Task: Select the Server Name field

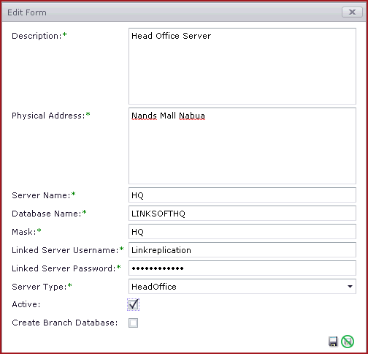Action: pos(242,195)
